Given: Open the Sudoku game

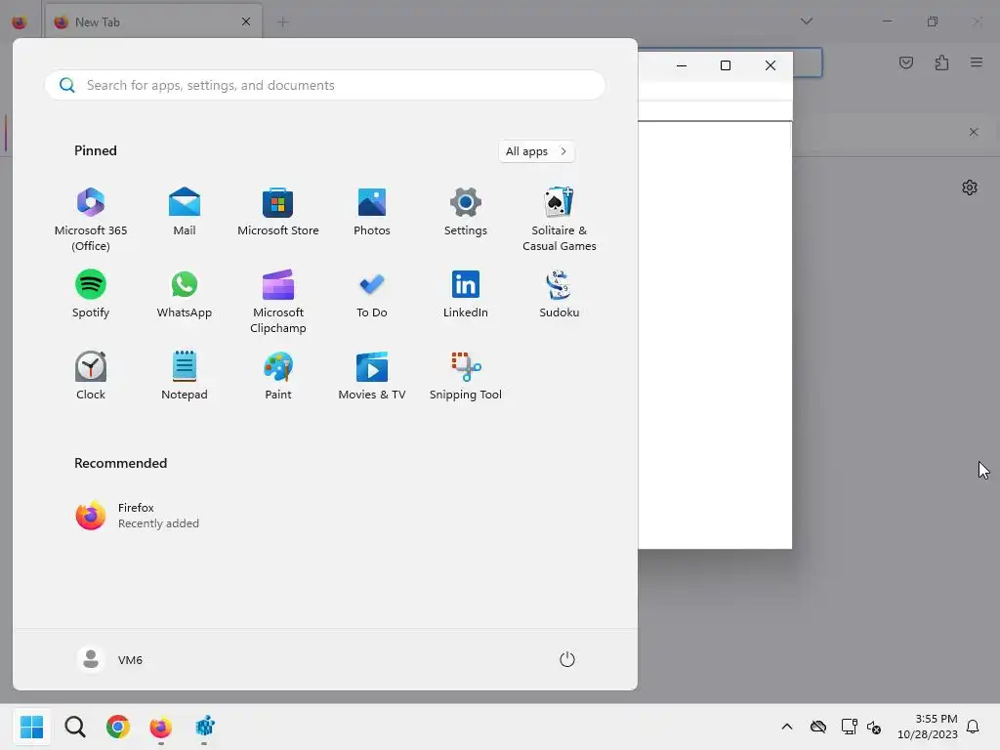Looking at the screenshot, I should 560,293.
